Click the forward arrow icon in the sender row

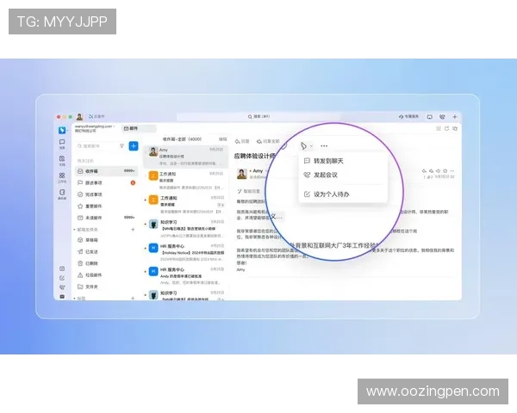[x=438, y=170]
